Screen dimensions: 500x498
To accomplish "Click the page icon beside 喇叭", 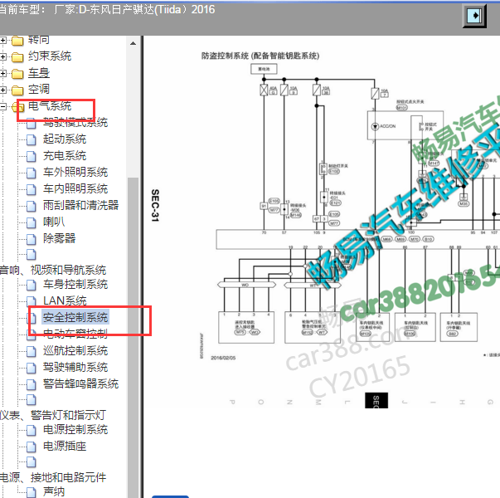I will point(32,222).
